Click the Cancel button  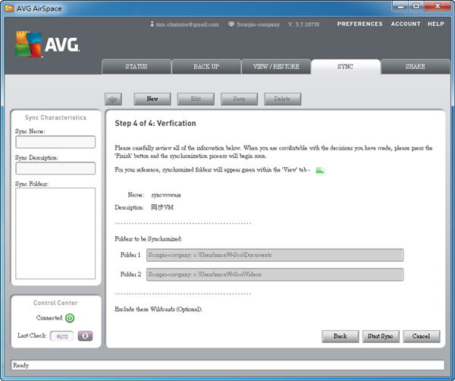coord(421,335)
